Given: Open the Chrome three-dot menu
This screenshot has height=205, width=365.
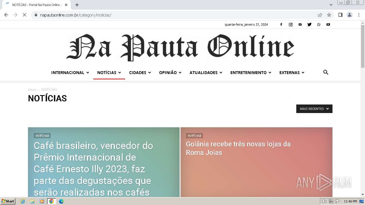Looking at the screenshot, I should tap(359, 15).
